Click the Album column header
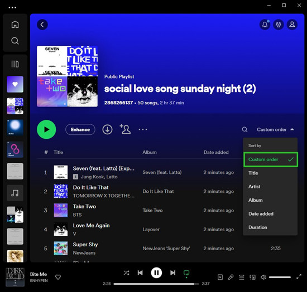307x292 pixels. click(150, 152)
